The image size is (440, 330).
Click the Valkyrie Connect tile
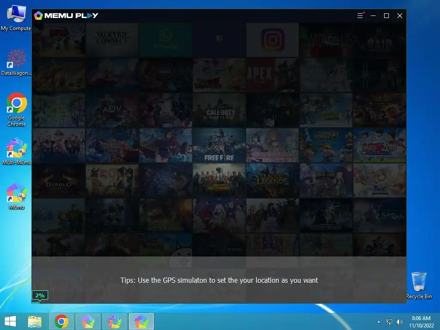point(112,40)
